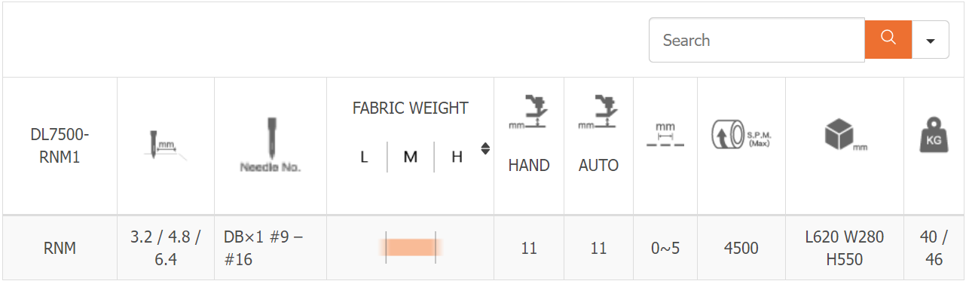Focus the Search input field
Viewport: 966px width, 281px height.
(x=757, y=40)
